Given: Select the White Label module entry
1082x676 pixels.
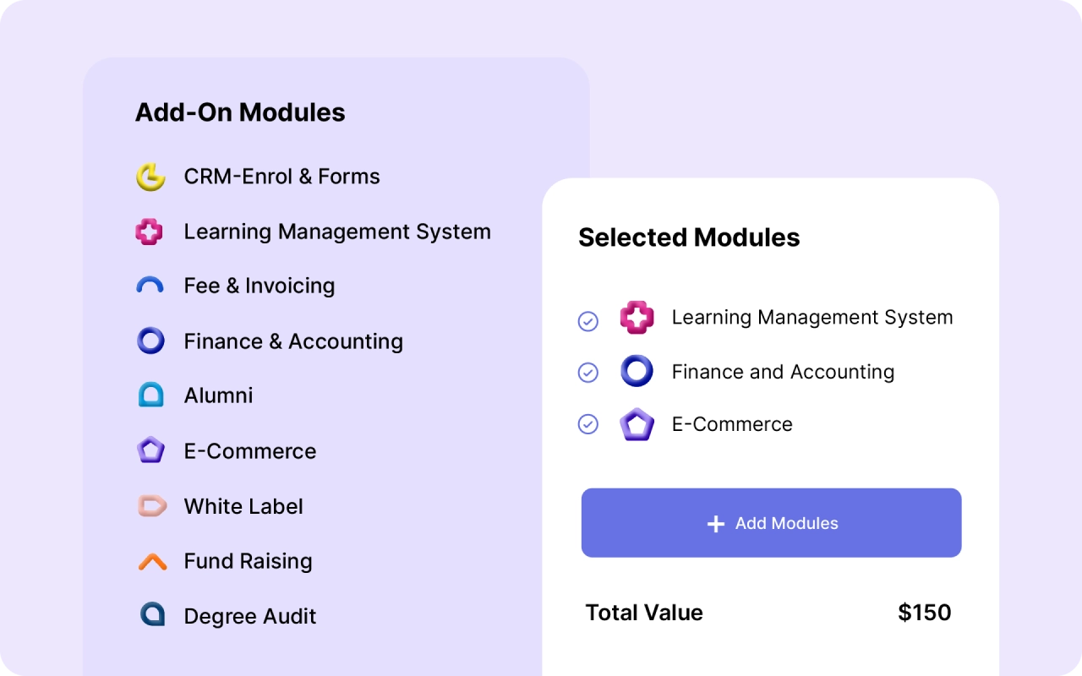Looking at the screenshot, I should [x=243, y=506].
